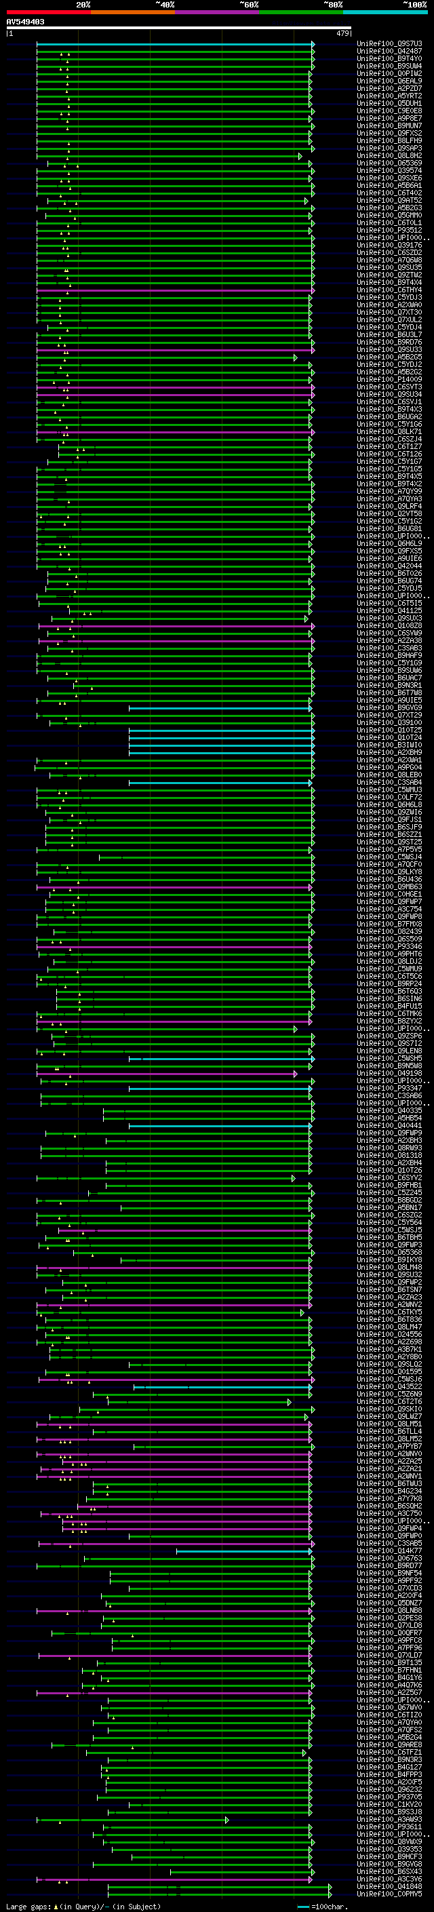434x1912 pixels.
Task: Open hit UniRef100_Q41848
Action: click(x=389, y=1888)
